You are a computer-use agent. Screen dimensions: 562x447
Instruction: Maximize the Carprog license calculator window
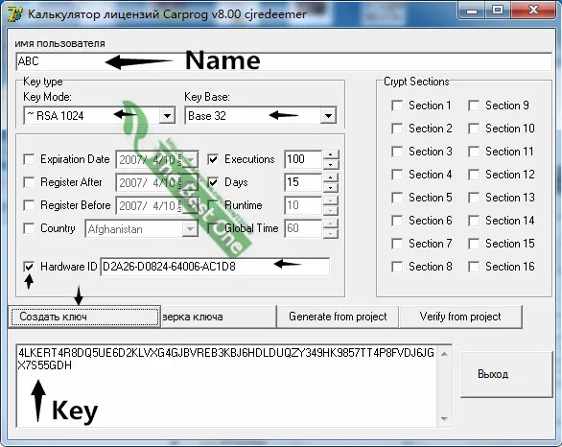coord(498,11)
